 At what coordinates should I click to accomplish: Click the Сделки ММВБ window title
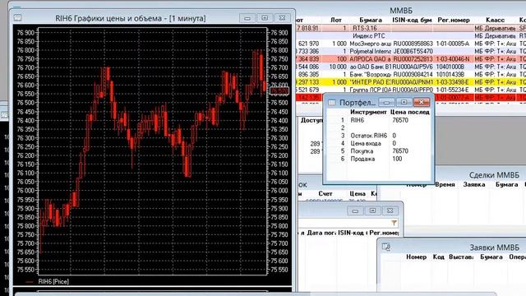494,175
